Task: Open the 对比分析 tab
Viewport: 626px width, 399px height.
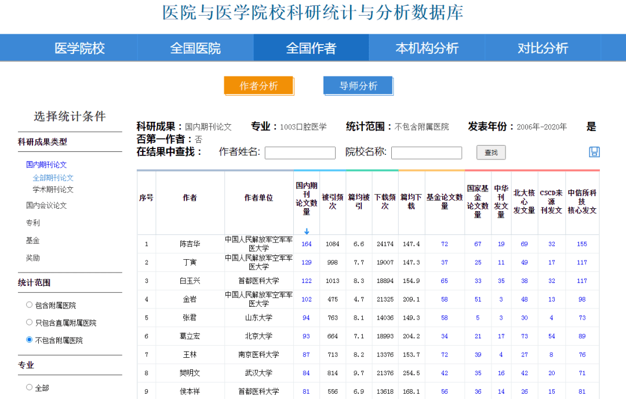Action: point(543,48)
